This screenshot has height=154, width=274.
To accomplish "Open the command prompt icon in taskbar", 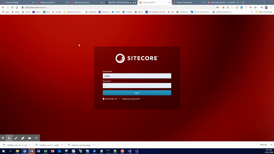I will 108,151.
